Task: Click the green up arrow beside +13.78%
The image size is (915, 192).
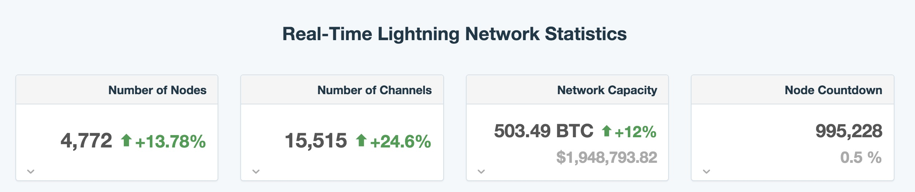Action: point(126,140)
